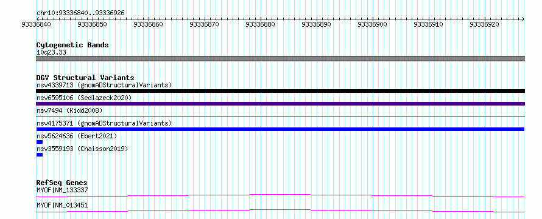Select the small blue nsv5624636 block

tap(40, 142)
